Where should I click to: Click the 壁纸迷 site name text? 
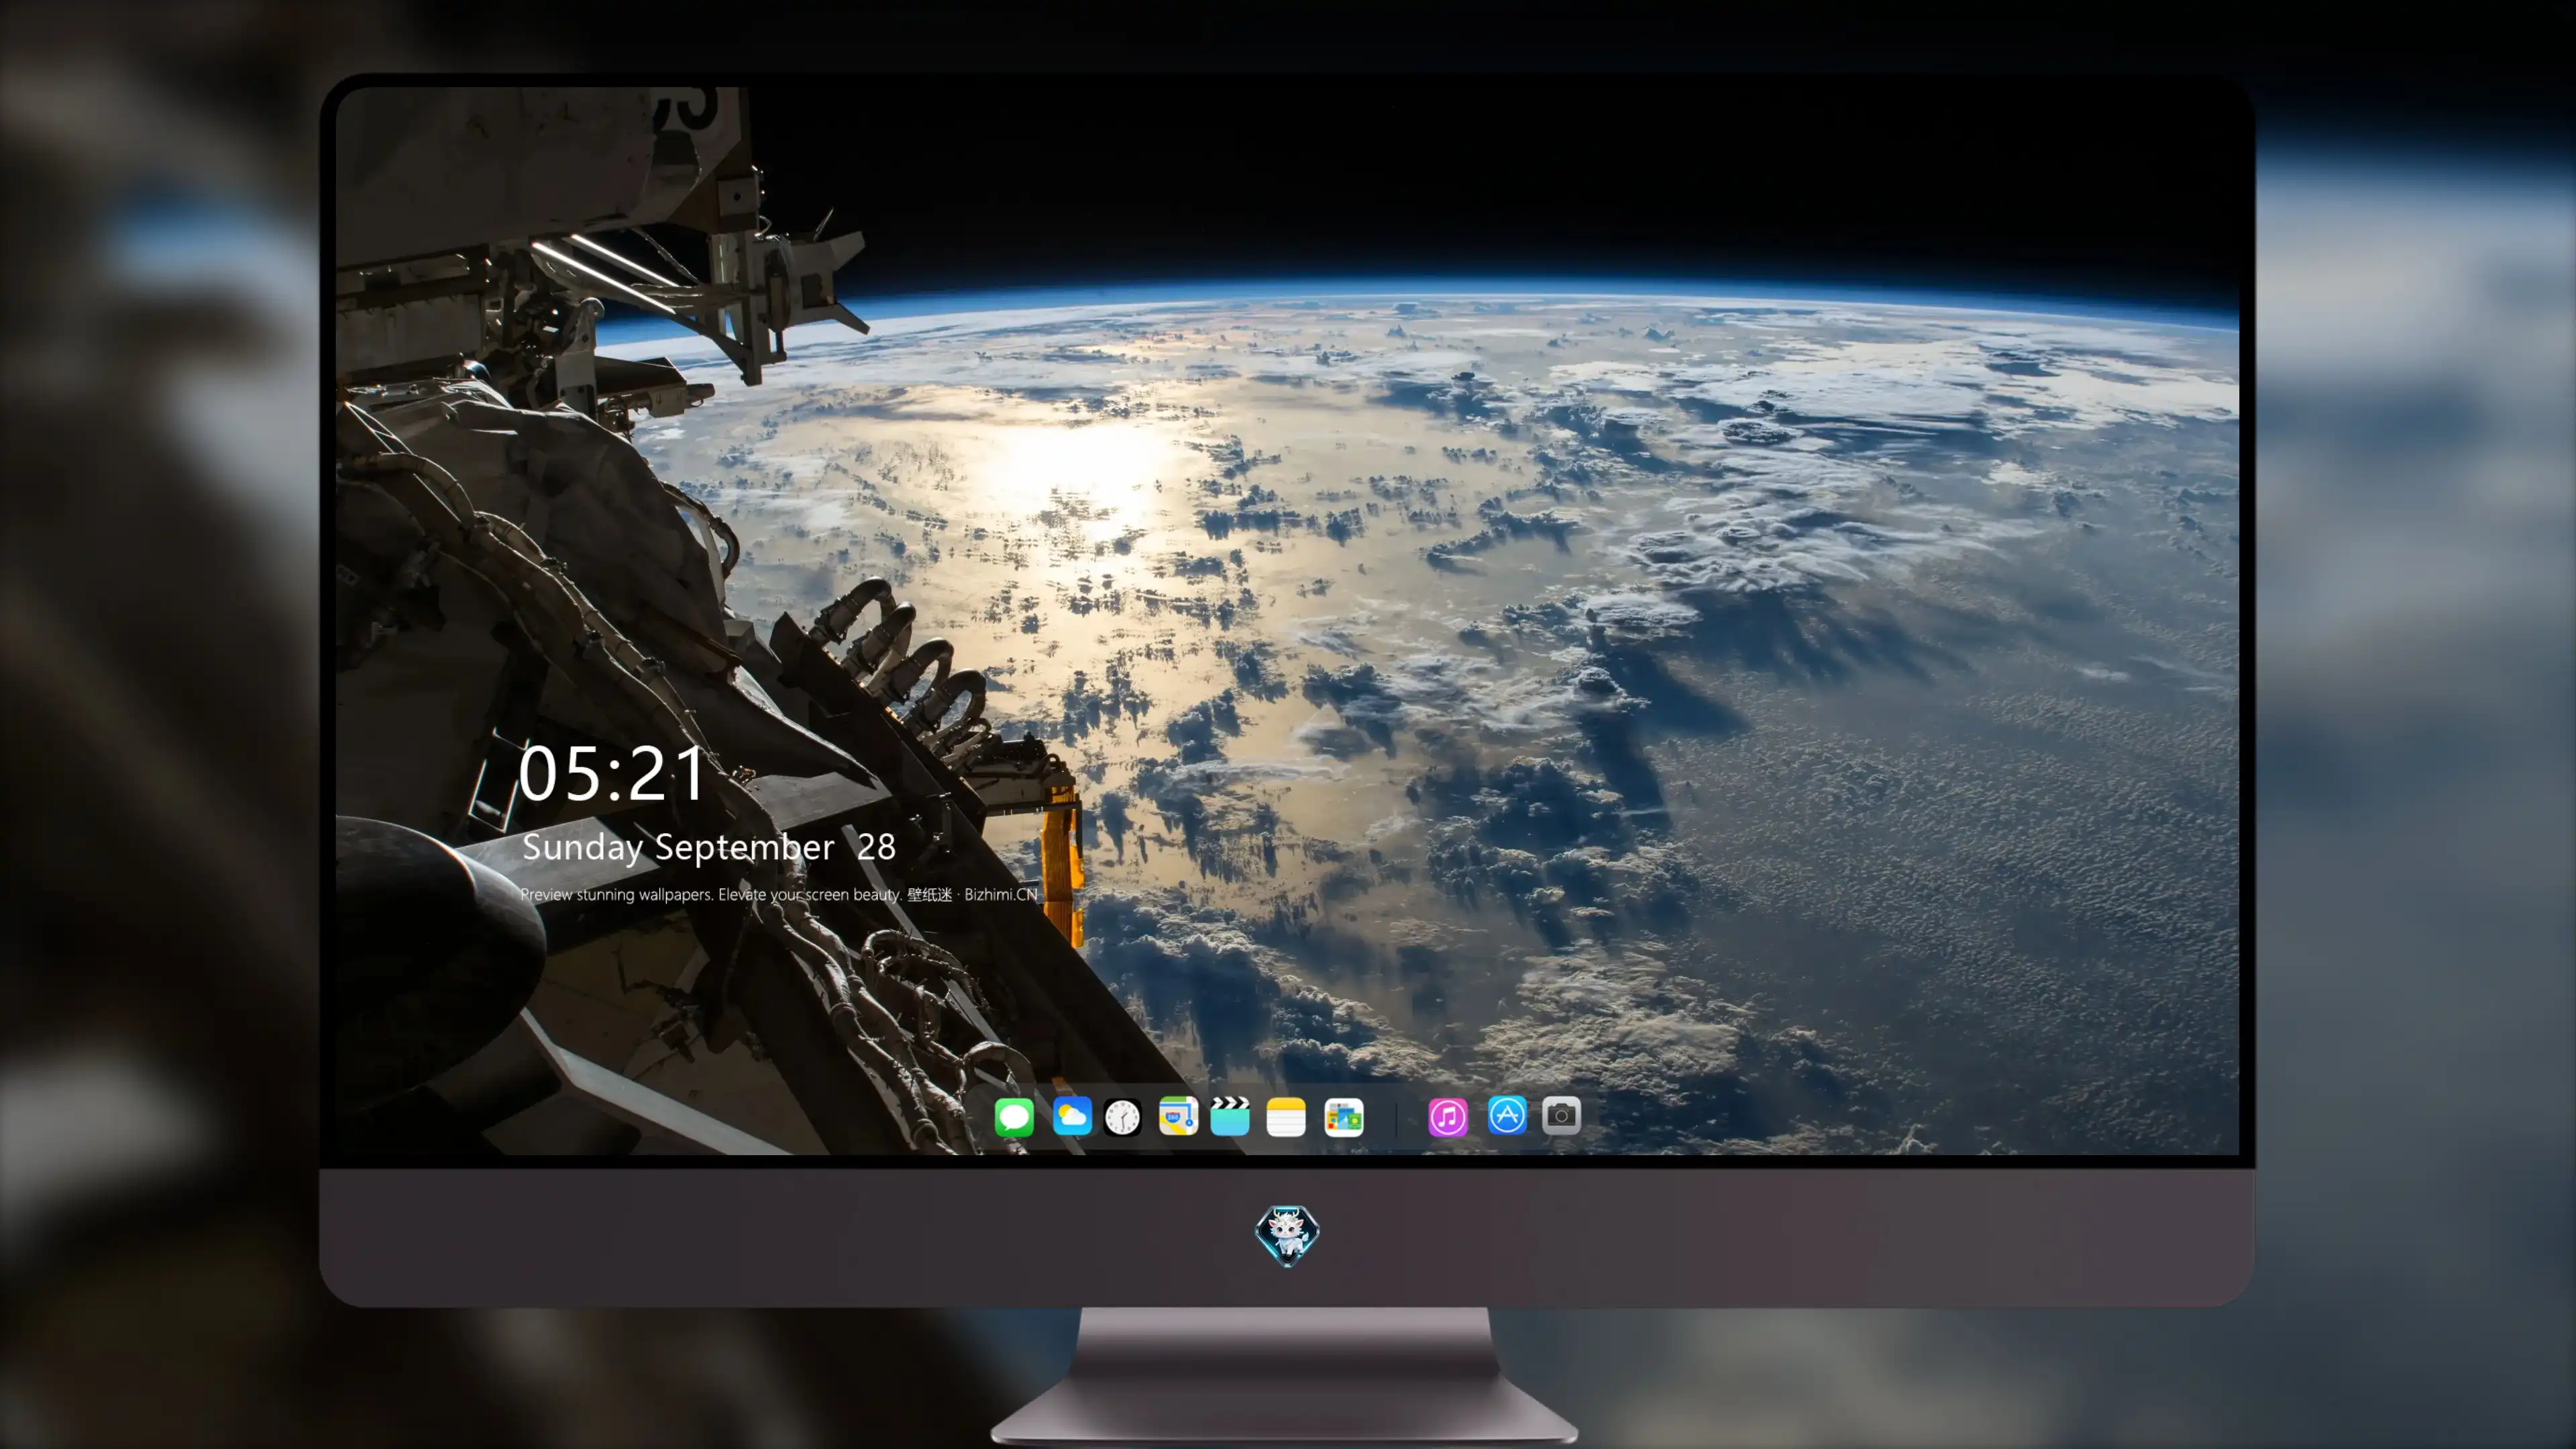pos(930,894)
